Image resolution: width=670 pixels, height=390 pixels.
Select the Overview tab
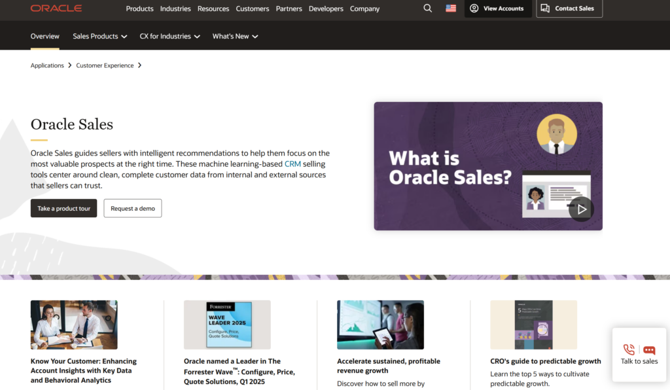(x=44, y=37)
